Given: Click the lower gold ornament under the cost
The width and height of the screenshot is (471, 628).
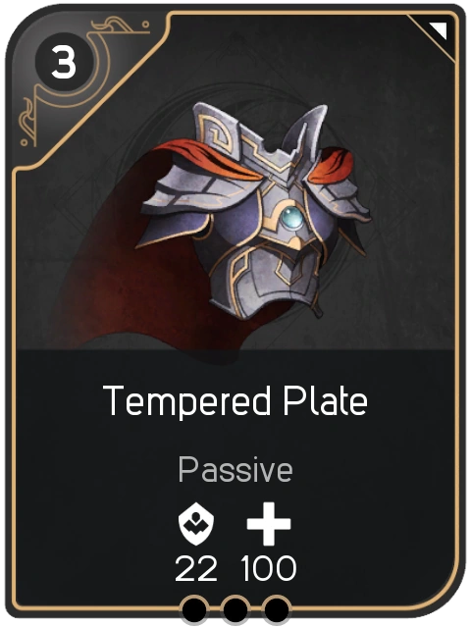Looking at the screenshot, I should (x=28, y=122).
